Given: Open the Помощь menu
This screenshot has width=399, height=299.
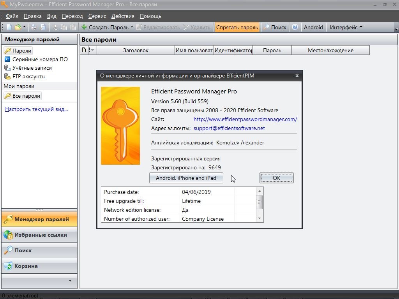Looking at the screenshot, I should point(150,16).
